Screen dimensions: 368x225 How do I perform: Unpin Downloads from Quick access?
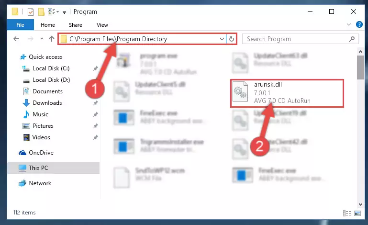pos(96,103)
